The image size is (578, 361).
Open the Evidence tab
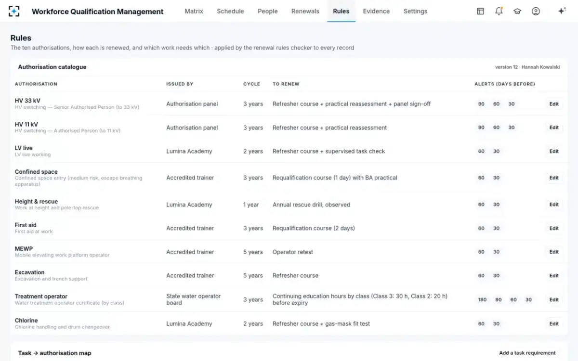pyautogui.click(x=376, y=11)
